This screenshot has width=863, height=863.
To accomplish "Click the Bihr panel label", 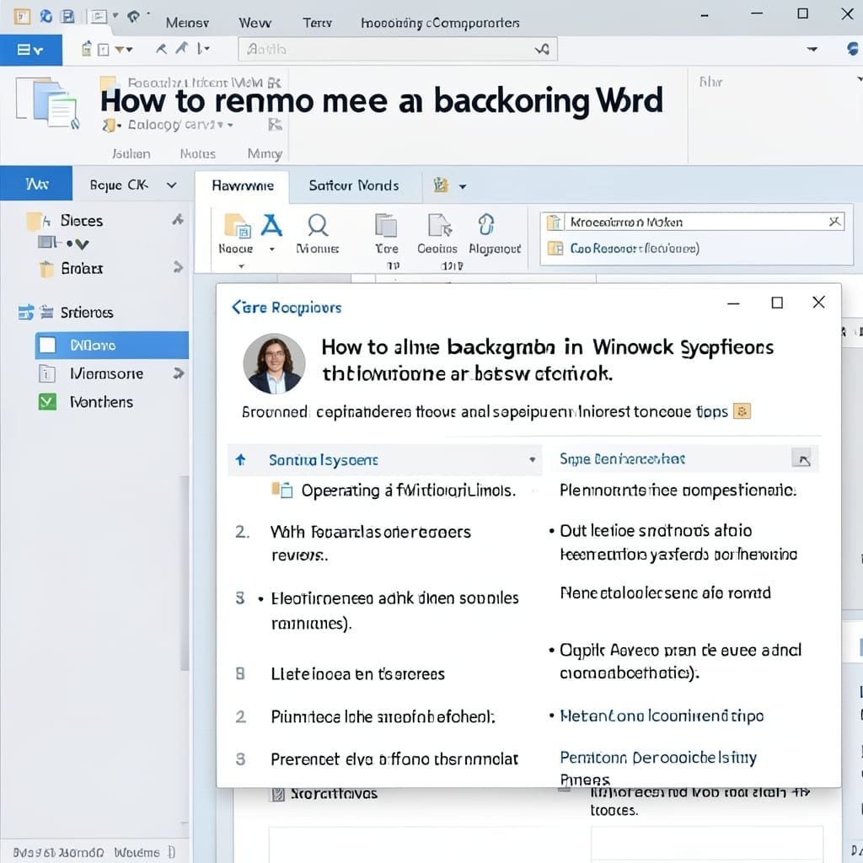I will click(x=710, y=82).
